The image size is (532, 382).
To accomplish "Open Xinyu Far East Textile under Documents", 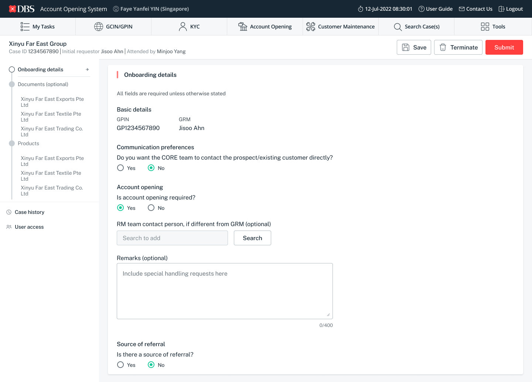I will pyautogui.click(x=51, y=117).
